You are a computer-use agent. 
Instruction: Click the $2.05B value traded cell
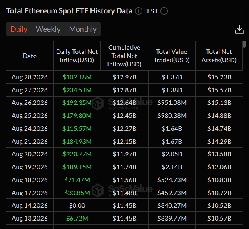click(172, 154)
